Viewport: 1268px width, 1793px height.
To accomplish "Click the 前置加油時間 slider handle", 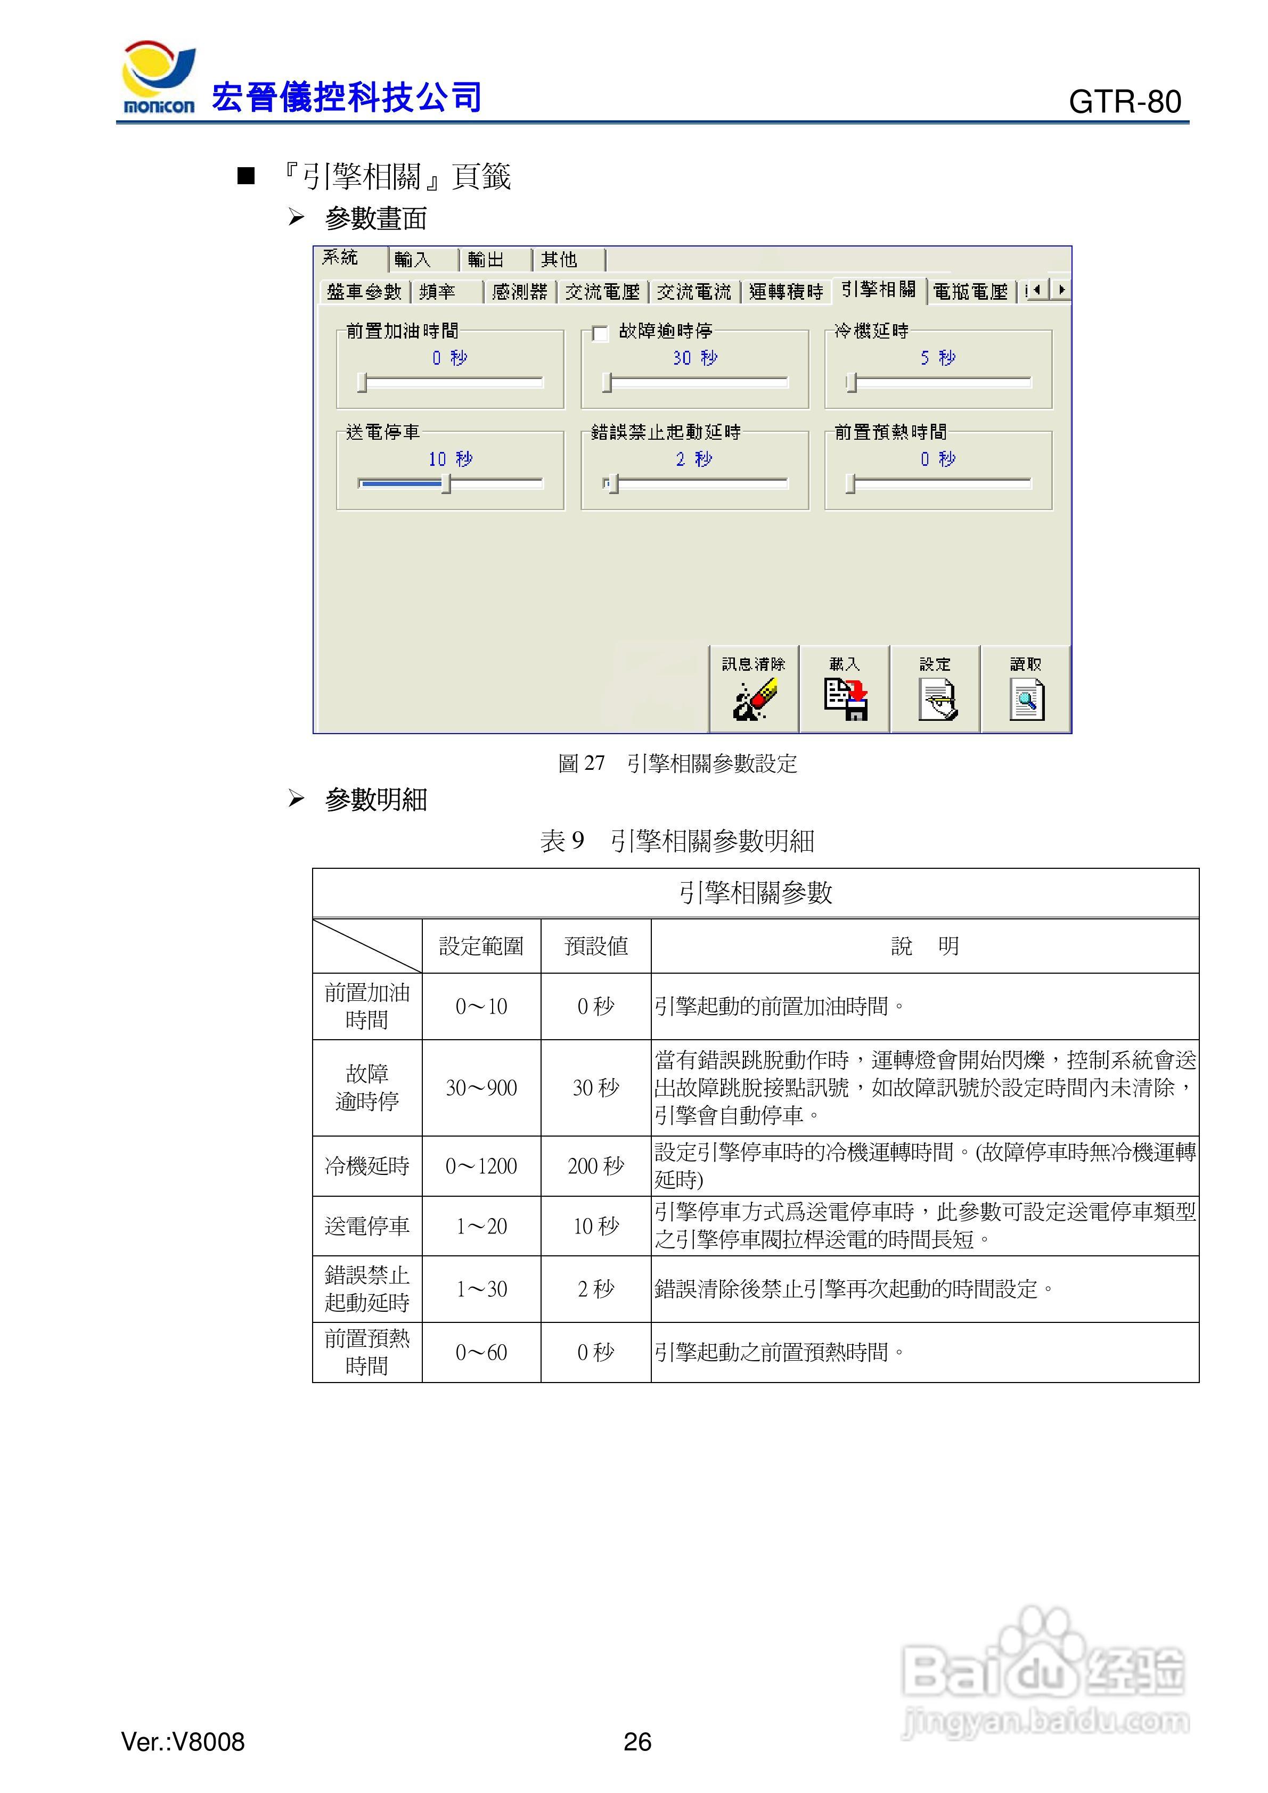I will click(x=362, y=383).
